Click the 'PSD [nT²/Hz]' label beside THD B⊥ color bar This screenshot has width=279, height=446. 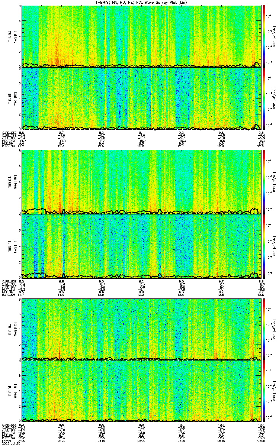[x=274, y=182]
